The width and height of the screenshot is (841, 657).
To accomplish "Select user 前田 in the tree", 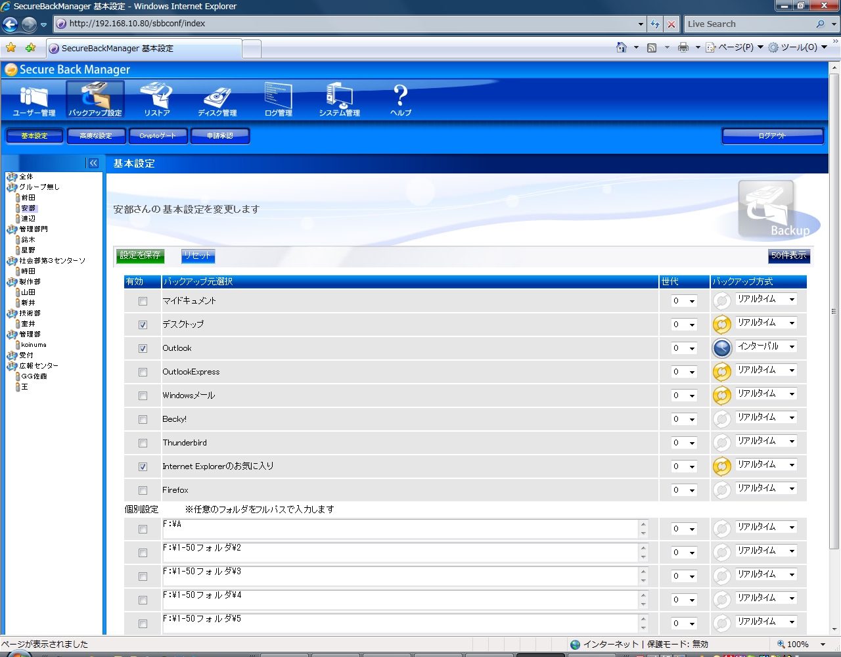I will pos(28,198).
